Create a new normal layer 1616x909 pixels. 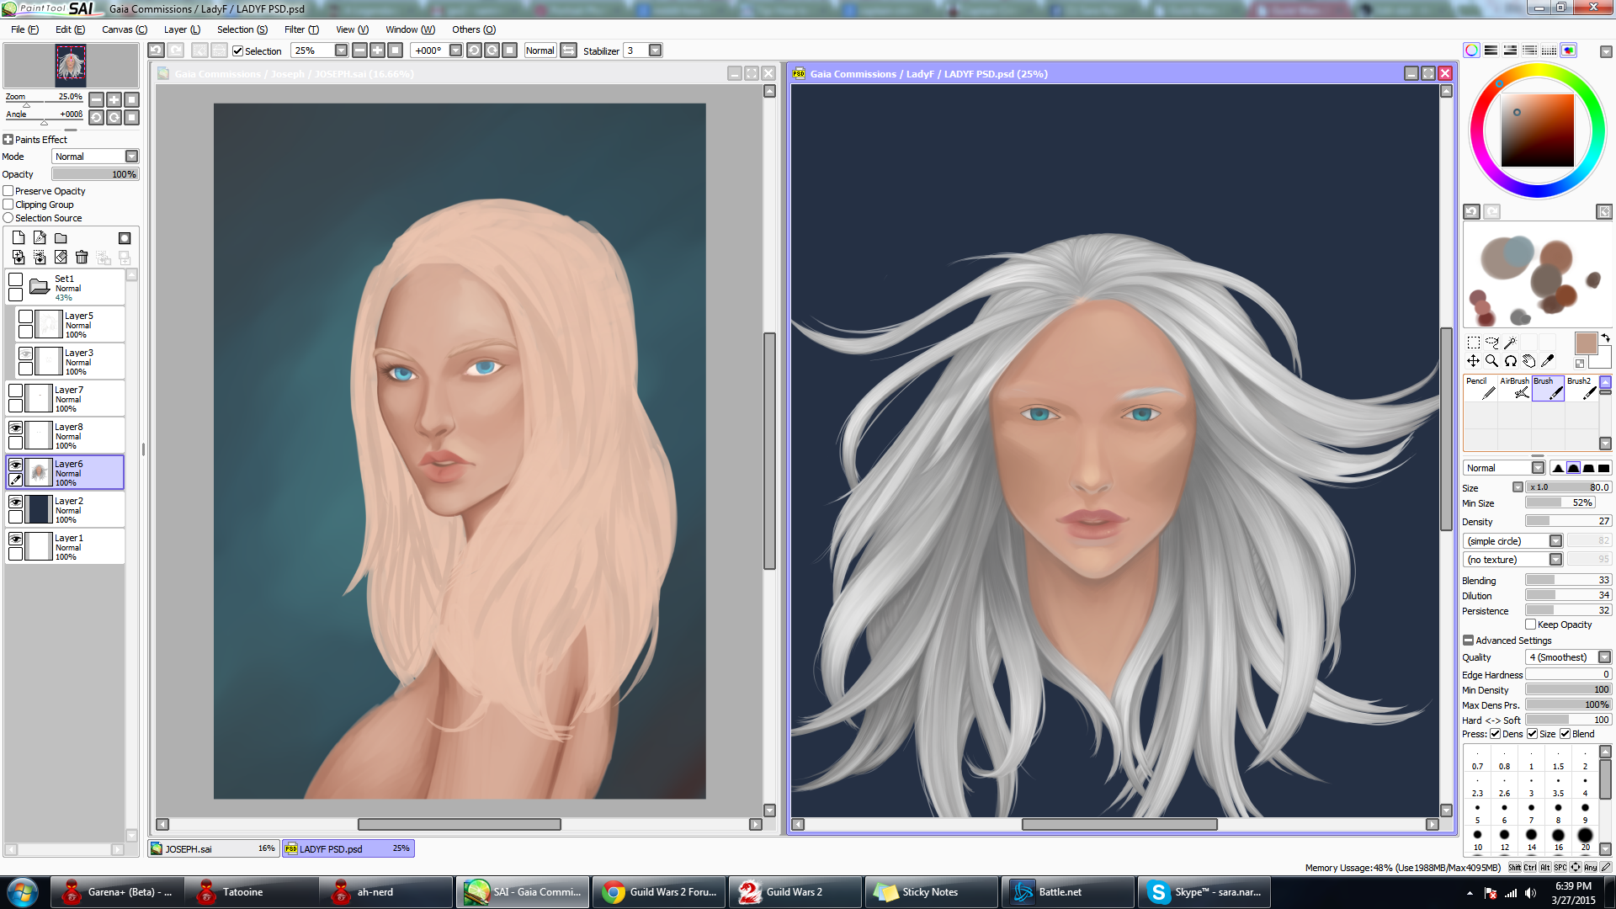[x=19, y=238]
